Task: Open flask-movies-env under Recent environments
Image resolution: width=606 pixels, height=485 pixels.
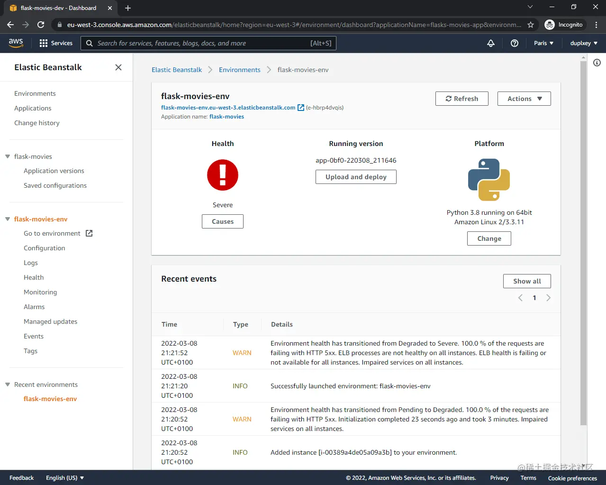Action: coord(50,399)
